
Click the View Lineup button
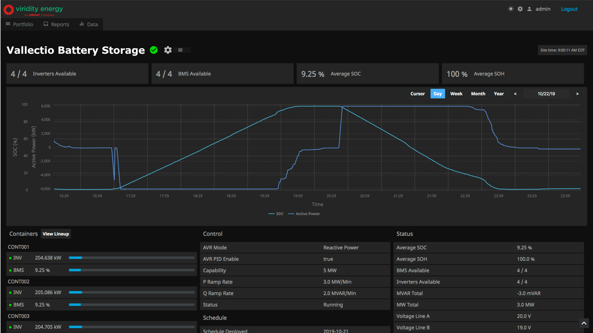pyautogui.click(x=56, y=234)
